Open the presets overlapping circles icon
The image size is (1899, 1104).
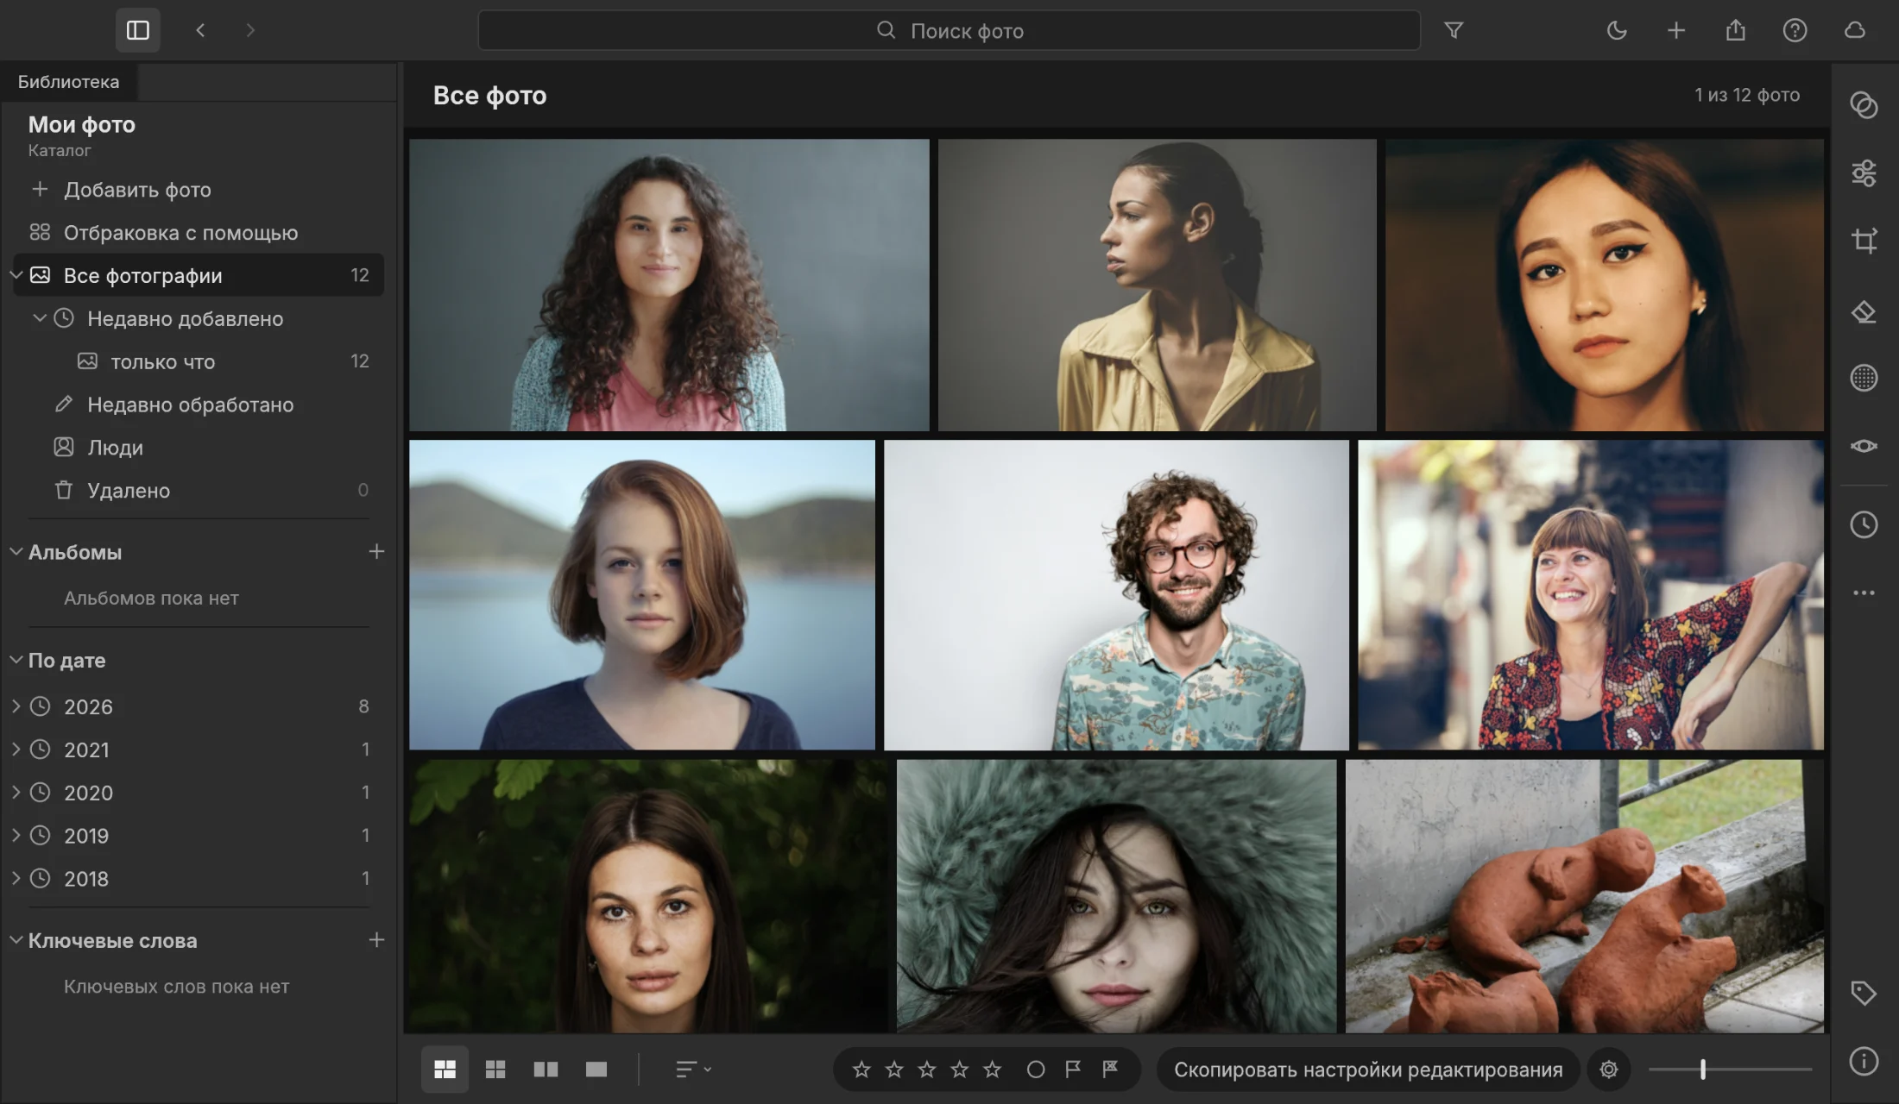[x=1864, y=105]
